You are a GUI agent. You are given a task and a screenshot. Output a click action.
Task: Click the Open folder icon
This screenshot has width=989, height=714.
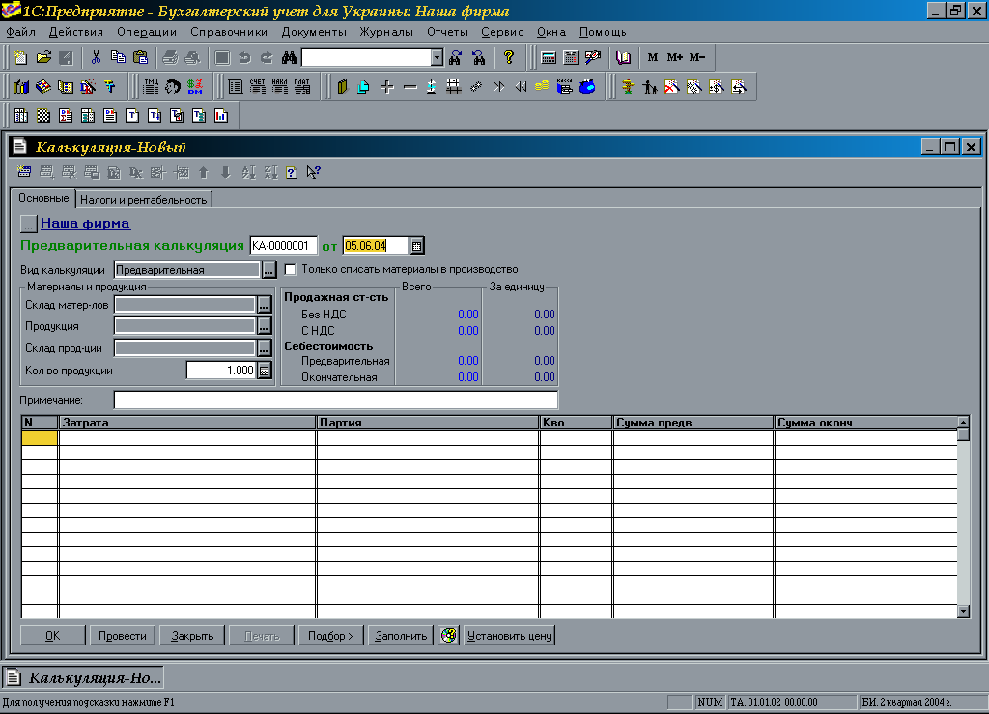pyautogui.click(x=43, y=58)
